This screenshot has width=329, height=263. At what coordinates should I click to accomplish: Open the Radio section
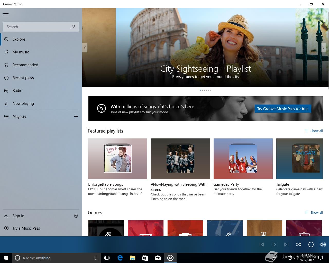41,91
